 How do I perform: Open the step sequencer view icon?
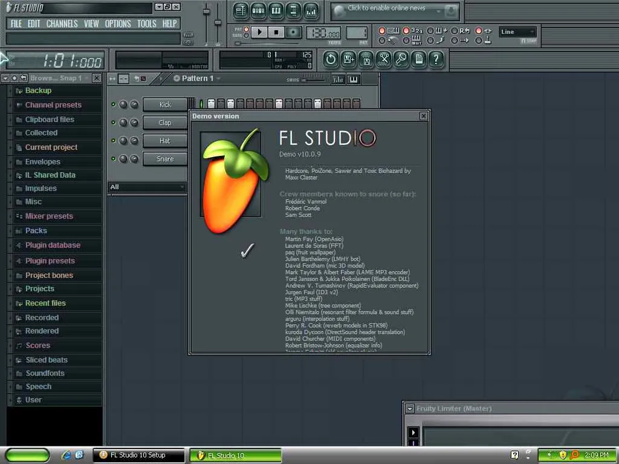[258, 11]
